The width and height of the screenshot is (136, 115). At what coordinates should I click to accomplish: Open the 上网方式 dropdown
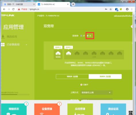(x=97, y=93)
